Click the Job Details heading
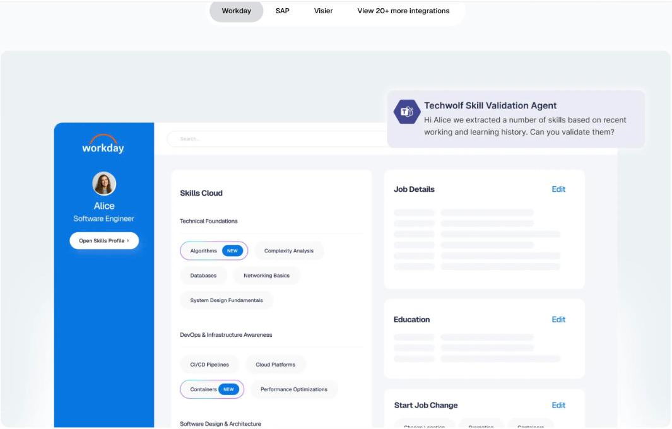Screen dimensions: 672x429 [x=414, y=189]
